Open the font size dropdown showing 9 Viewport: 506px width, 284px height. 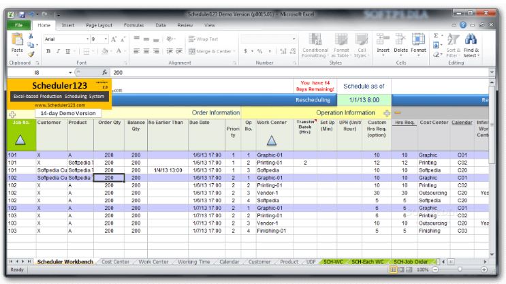[106, 39]
